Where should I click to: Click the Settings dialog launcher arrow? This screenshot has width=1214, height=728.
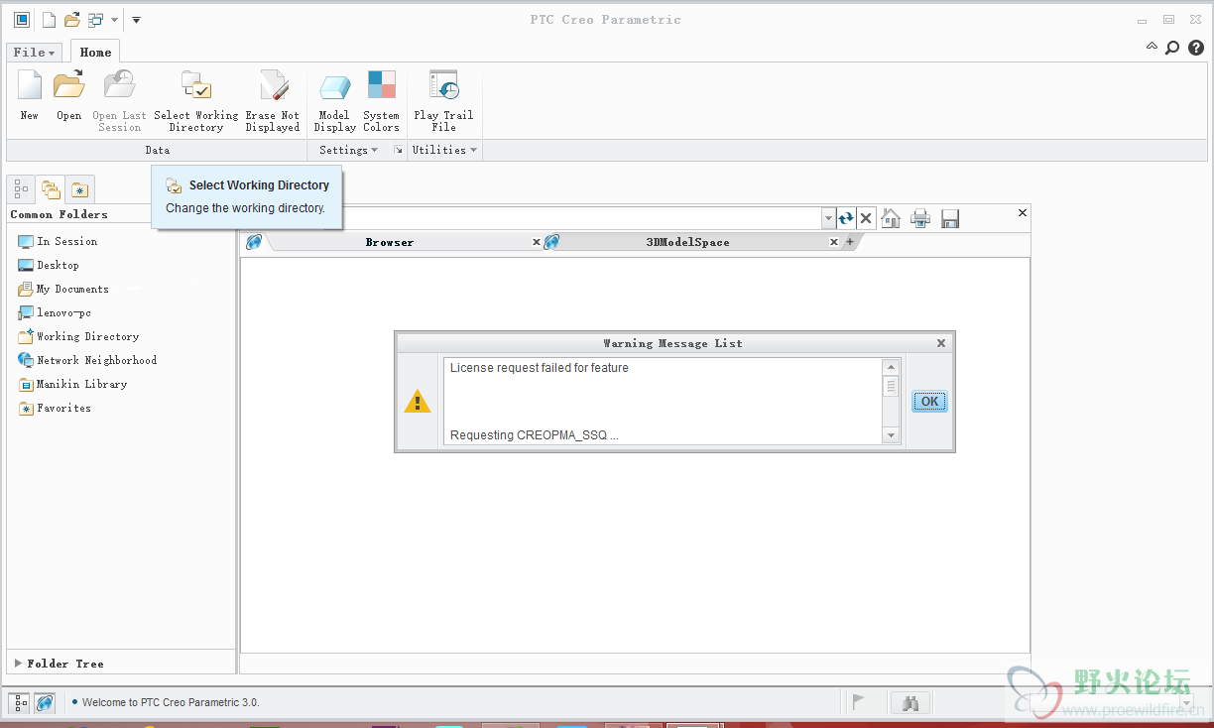click(398, 151)
